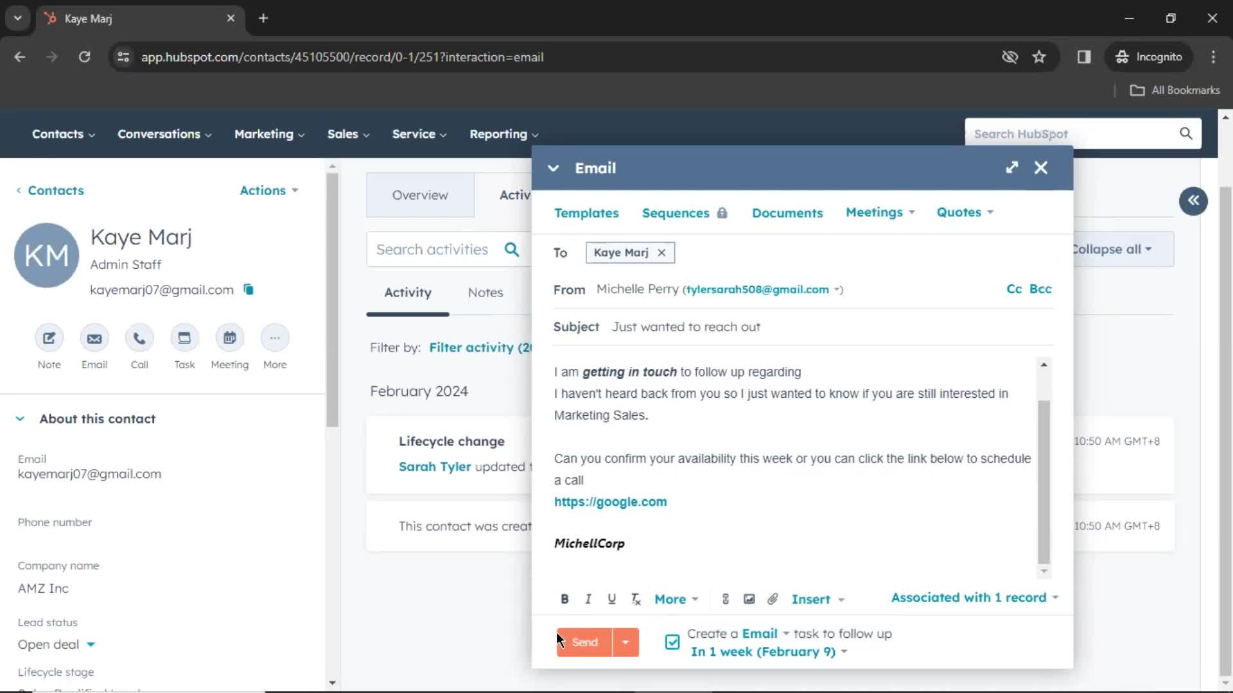Screen dimensions: 1233x693
Task: Expand the Send options dropdown arrow
Action: pos(625,642)
